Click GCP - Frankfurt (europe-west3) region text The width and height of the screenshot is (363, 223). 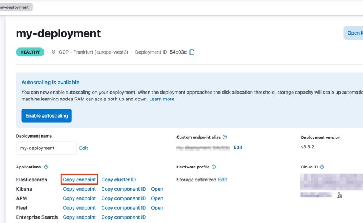[x=93, y=52]
